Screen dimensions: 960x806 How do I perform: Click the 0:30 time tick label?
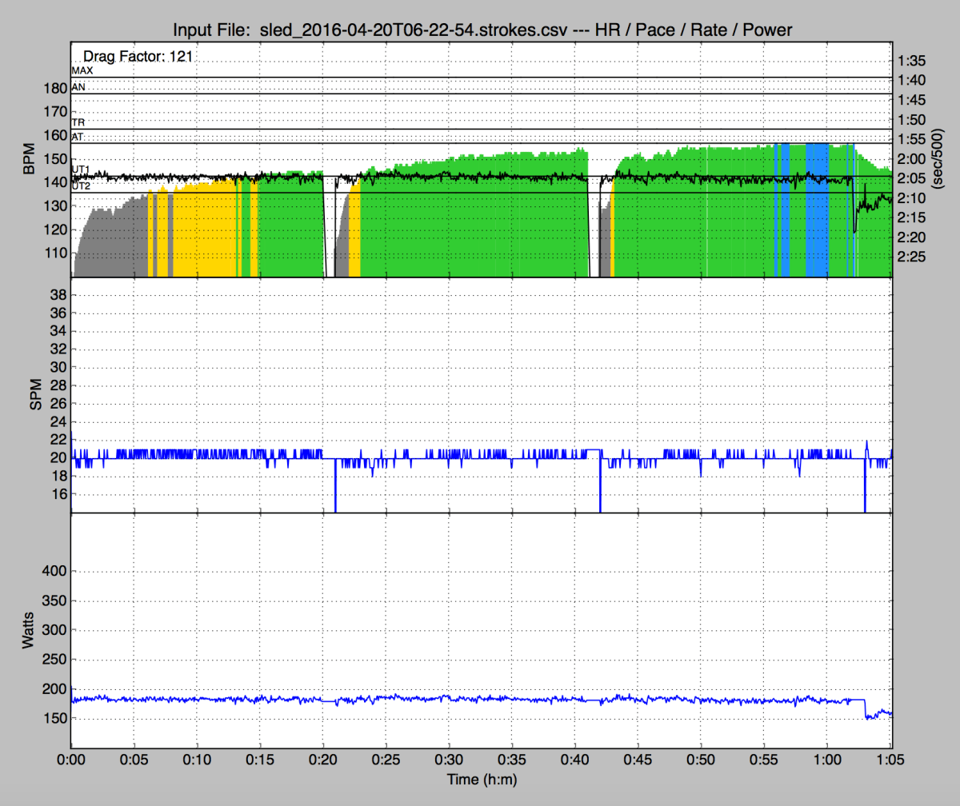(449, 757)
